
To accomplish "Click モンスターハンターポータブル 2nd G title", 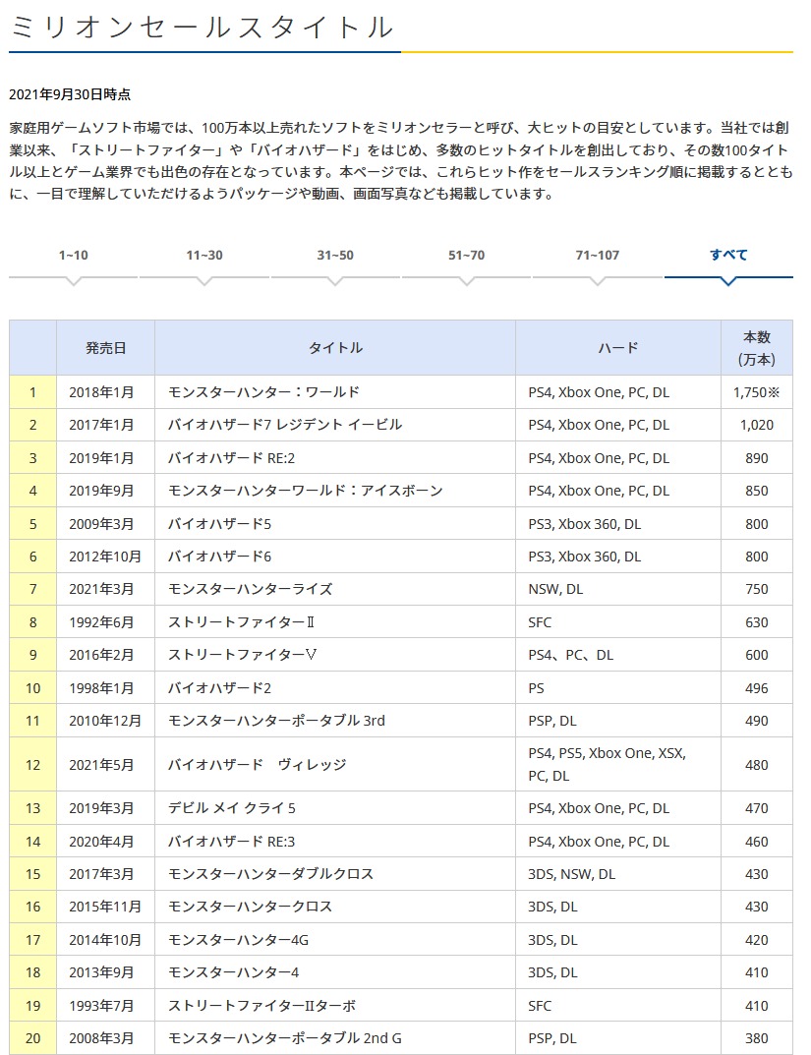I will [284, 1039].
